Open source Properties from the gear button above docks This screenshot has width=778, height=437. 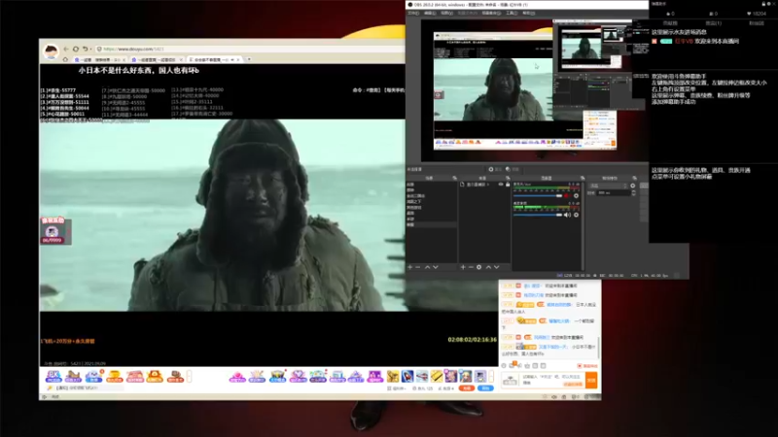tap(494, 169)
